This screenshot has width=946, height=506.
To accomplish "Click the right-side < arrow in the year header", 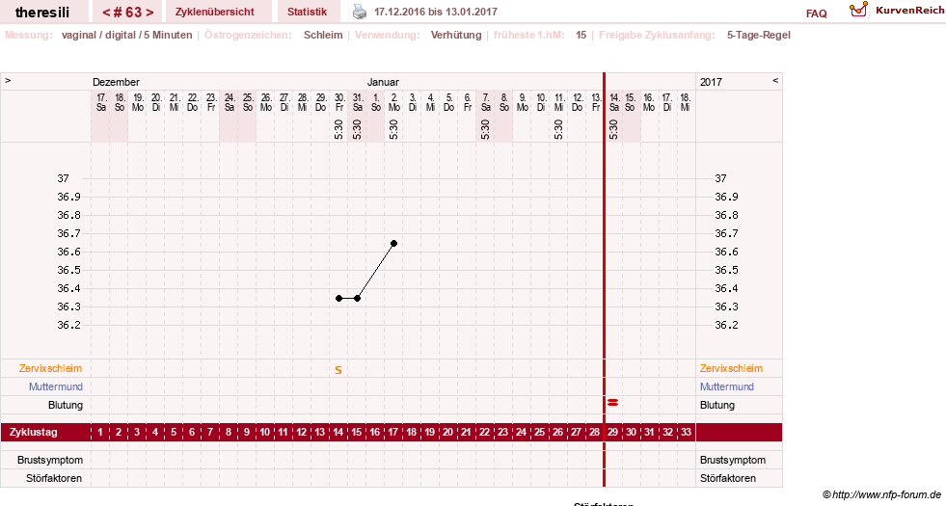I will [x=775, y=80].
